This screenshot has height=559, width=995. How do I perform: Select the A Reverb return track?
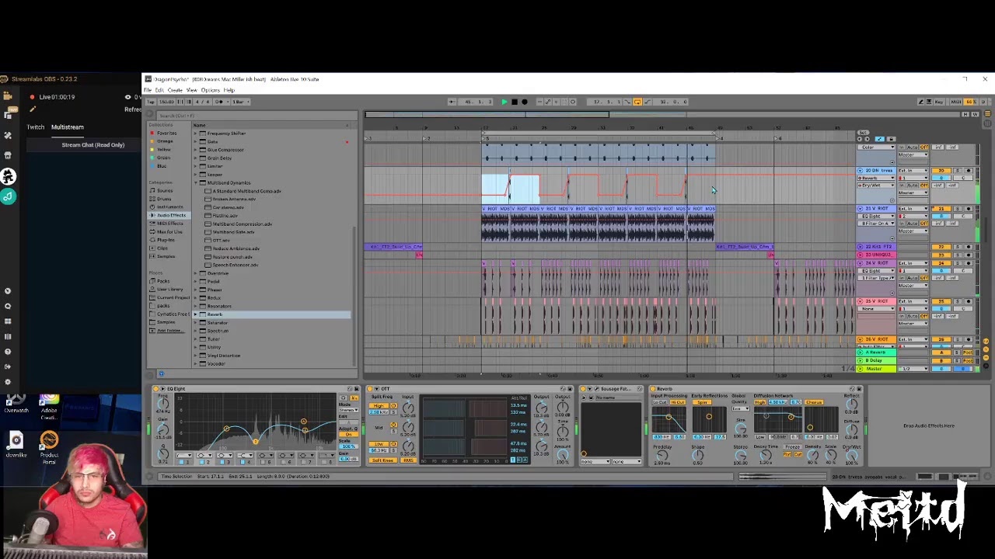[876, 352]
